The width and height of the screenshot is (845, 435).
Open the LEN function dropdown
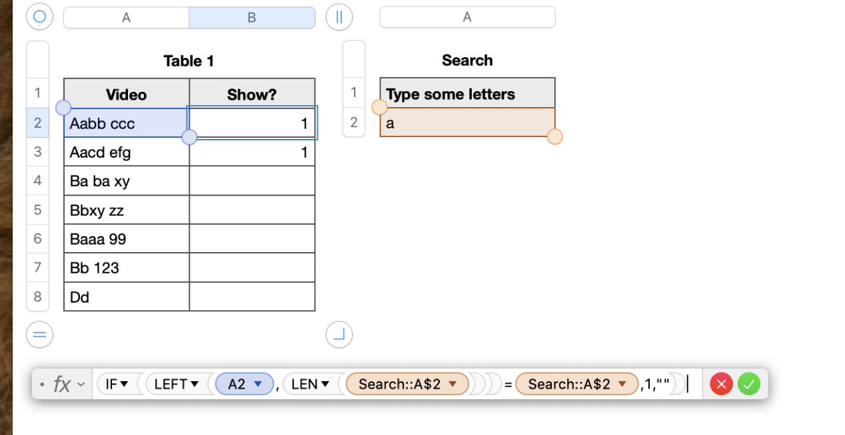[x=325, y=384]
